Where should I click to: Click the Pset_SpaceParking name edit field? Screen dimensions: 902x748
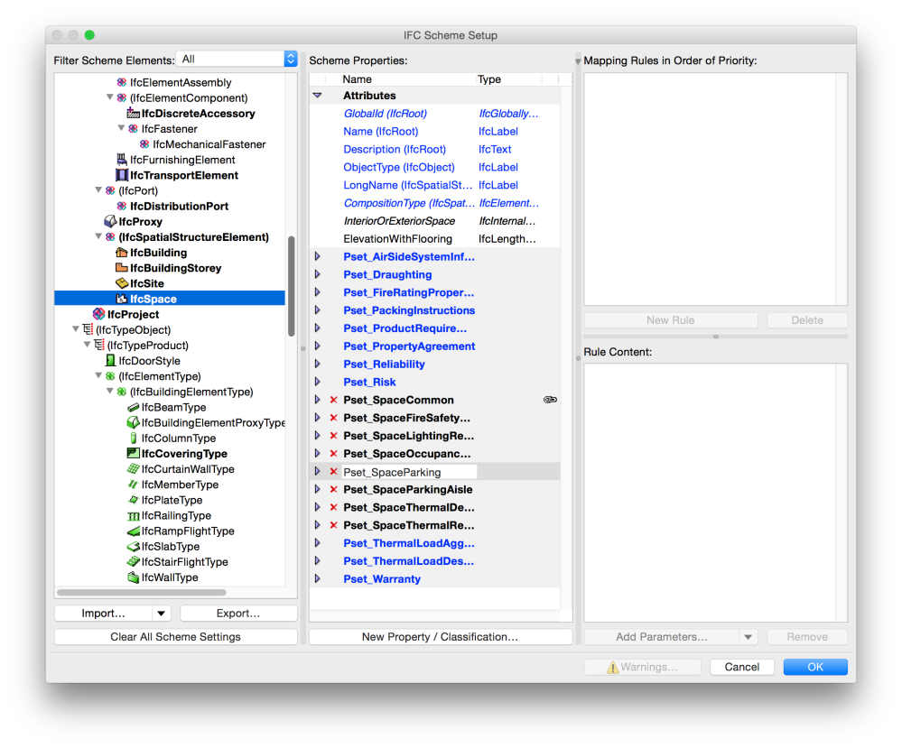(409, 472)
